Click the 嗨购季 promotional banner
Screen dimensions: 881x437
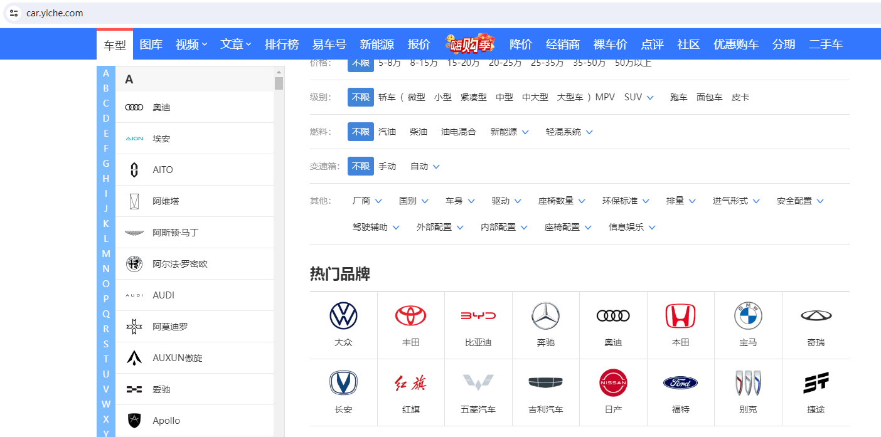click(x=470, y=44)
